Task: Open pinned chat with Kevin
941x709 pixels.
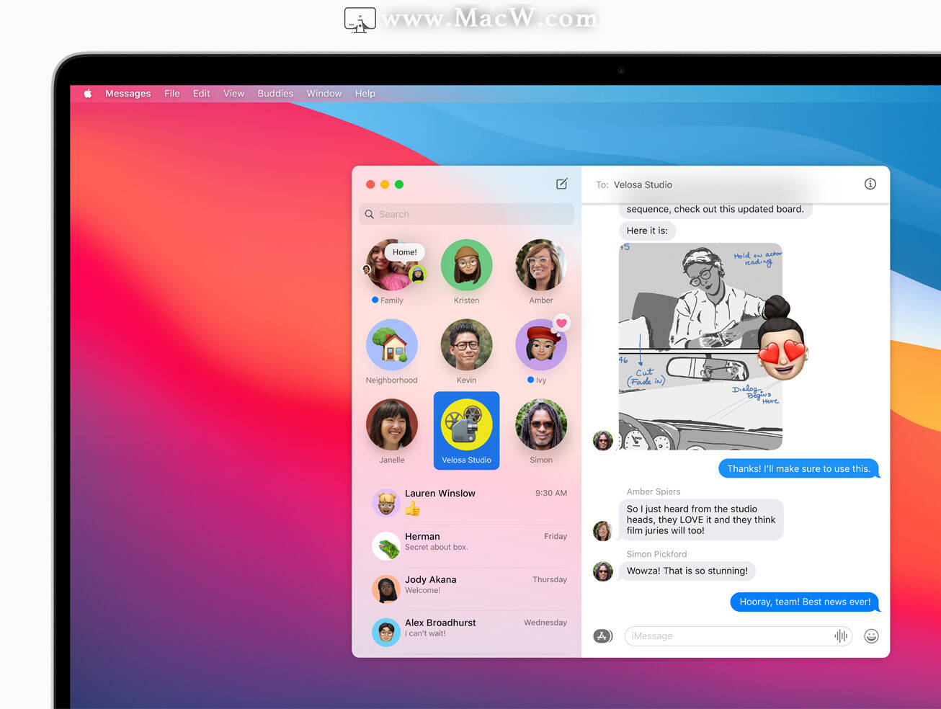Action: (466, 352)
